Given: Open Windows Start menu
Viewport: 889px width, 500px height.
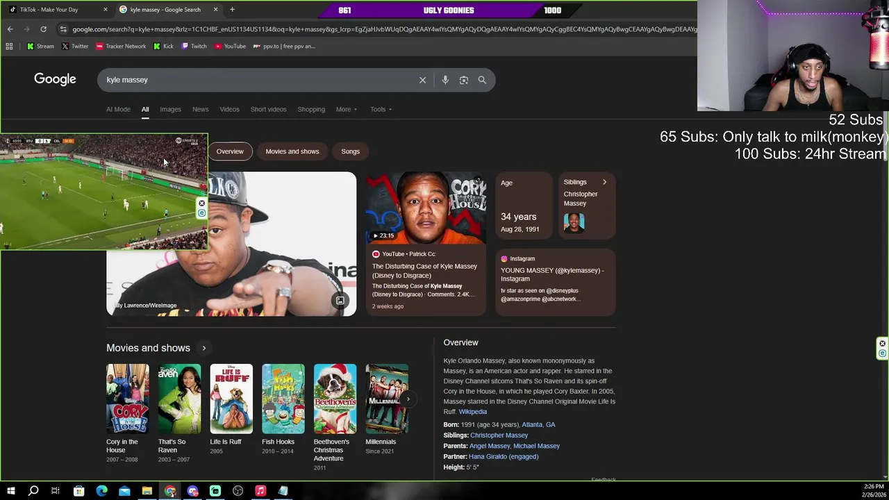Looking at the screenshot, I should click(10, 491).
